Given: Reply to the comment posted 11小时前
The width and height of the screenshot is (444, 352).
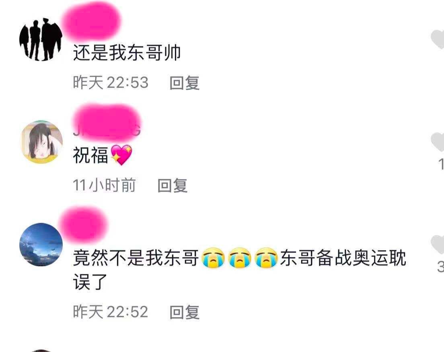Looking at the screenshot, I should (x=173, y=185).
